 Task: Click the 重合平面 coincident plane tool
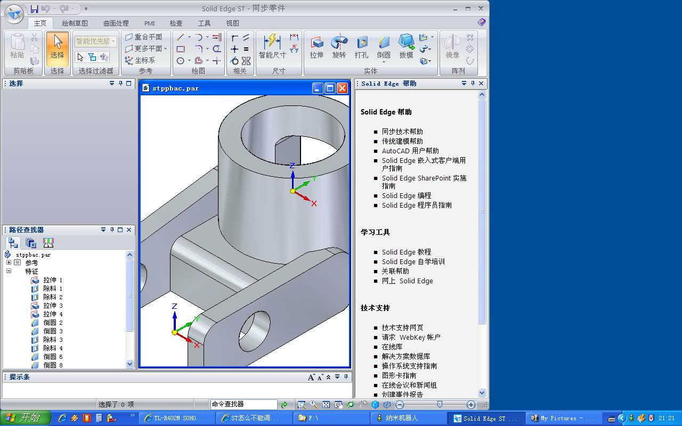tap(144, 37)
